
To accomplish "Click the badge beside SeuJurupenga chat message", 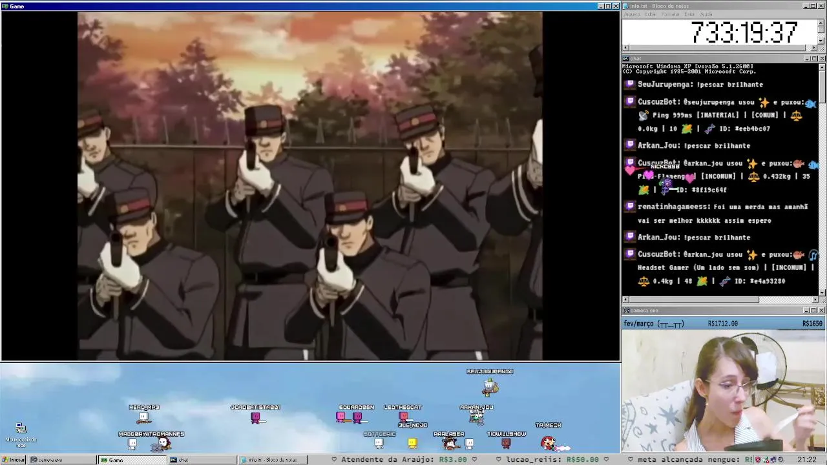I will click(x=630, y=84).
